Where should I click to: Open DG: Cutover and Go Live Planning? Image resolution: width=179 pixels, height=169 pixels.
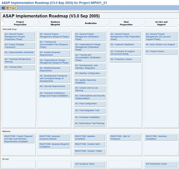(x=90, y=89)
